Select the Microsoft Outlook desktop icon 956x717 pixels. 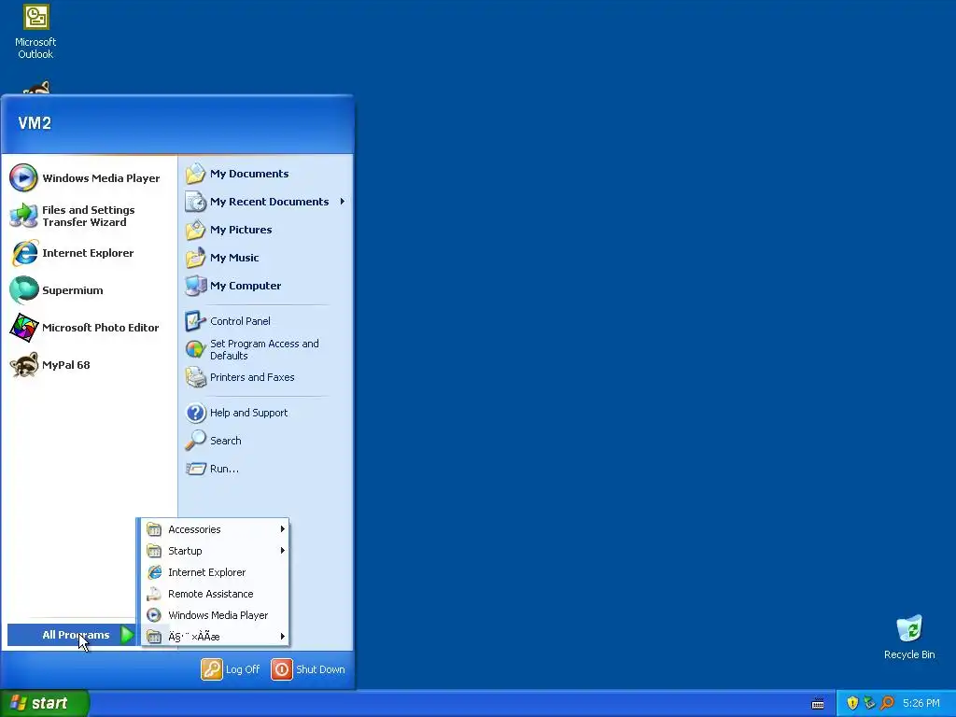pyautogui.click(x=35, y=31)
